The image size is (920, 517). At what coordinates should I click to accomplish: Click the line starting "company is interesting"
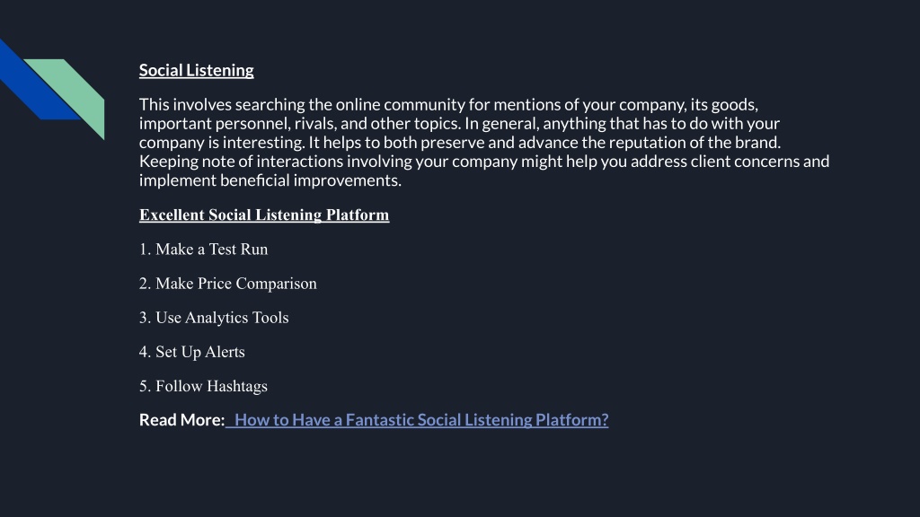click(460, 143)
